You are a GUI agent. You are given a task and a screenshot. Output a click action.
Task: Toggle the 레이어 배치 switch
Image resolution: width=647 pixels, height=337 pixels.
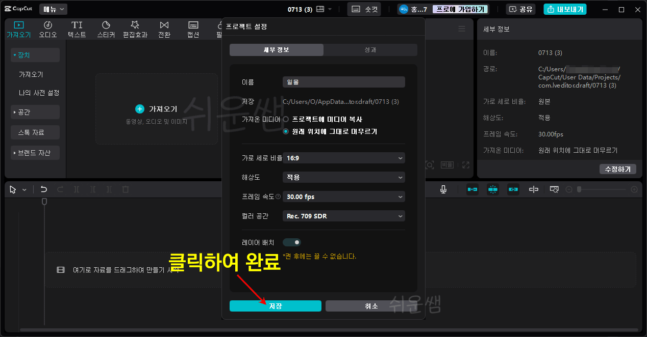[x=292, y=242]
